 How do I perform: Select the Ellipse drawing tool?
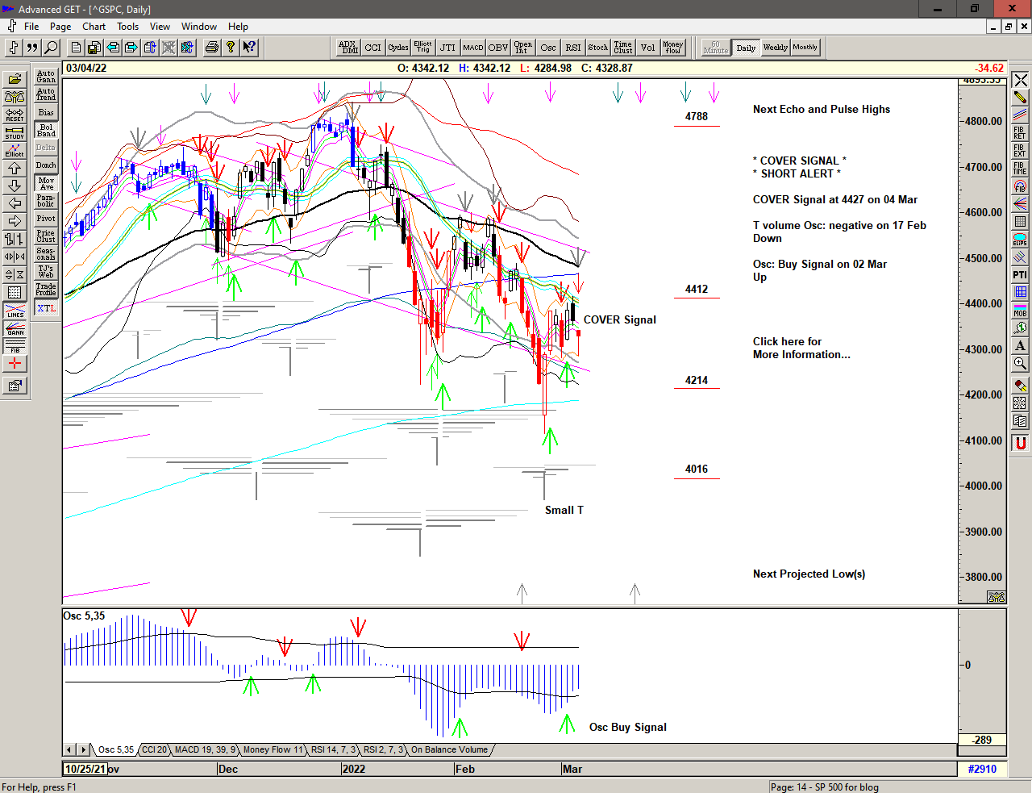click(1020, 240)
